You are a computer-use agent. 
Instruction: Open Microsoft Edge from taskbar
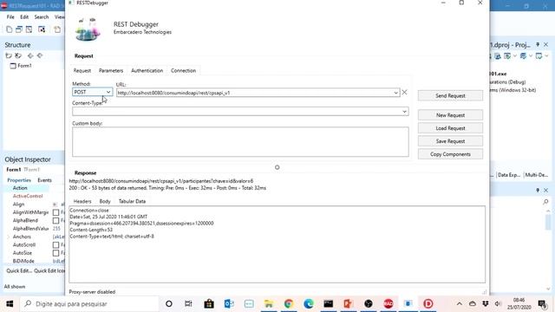coord(309,304)
